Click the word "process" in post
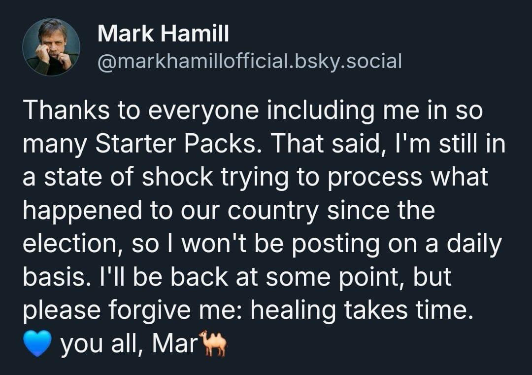This screenshot has height=375, width=532. 375,178
